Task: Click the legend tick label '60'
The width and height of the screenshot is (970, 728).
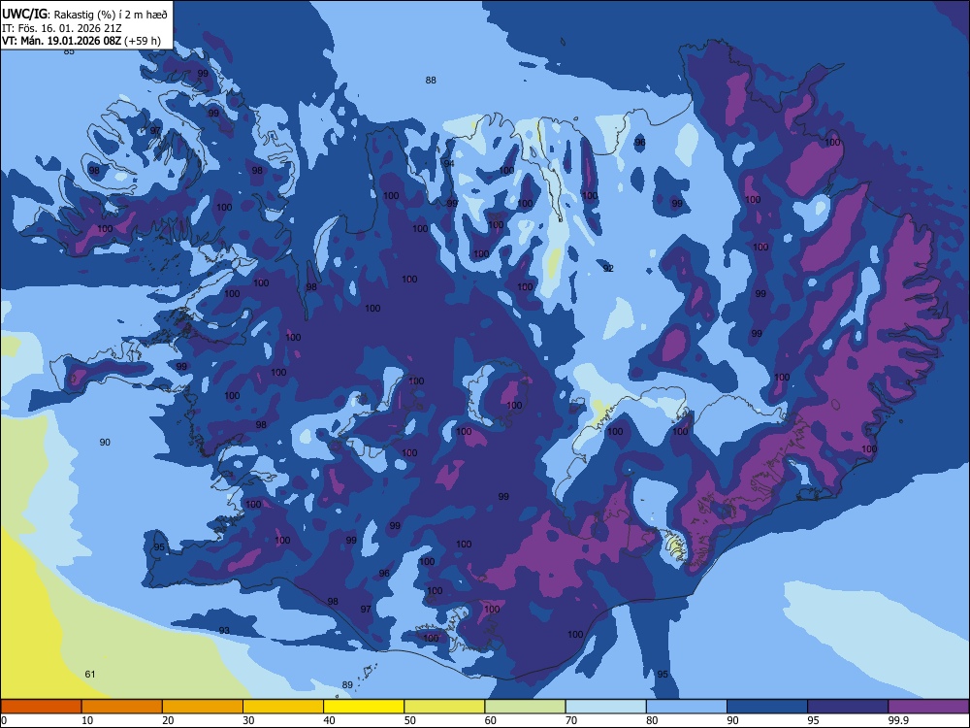Action: [x=491, y=720]
